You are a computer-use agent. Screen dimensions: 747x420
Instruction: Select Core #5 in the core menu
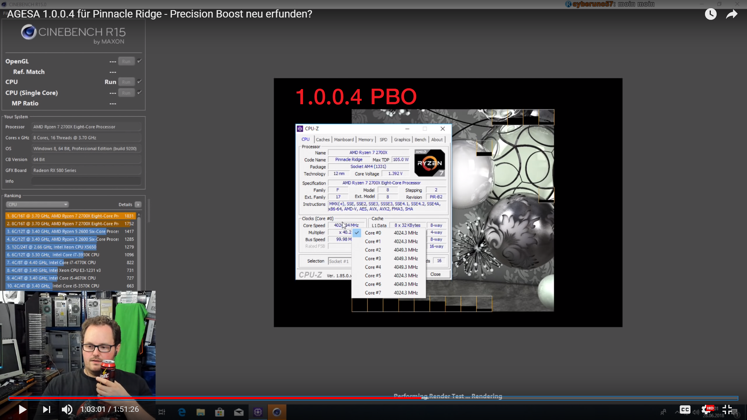tap(389, 276)
